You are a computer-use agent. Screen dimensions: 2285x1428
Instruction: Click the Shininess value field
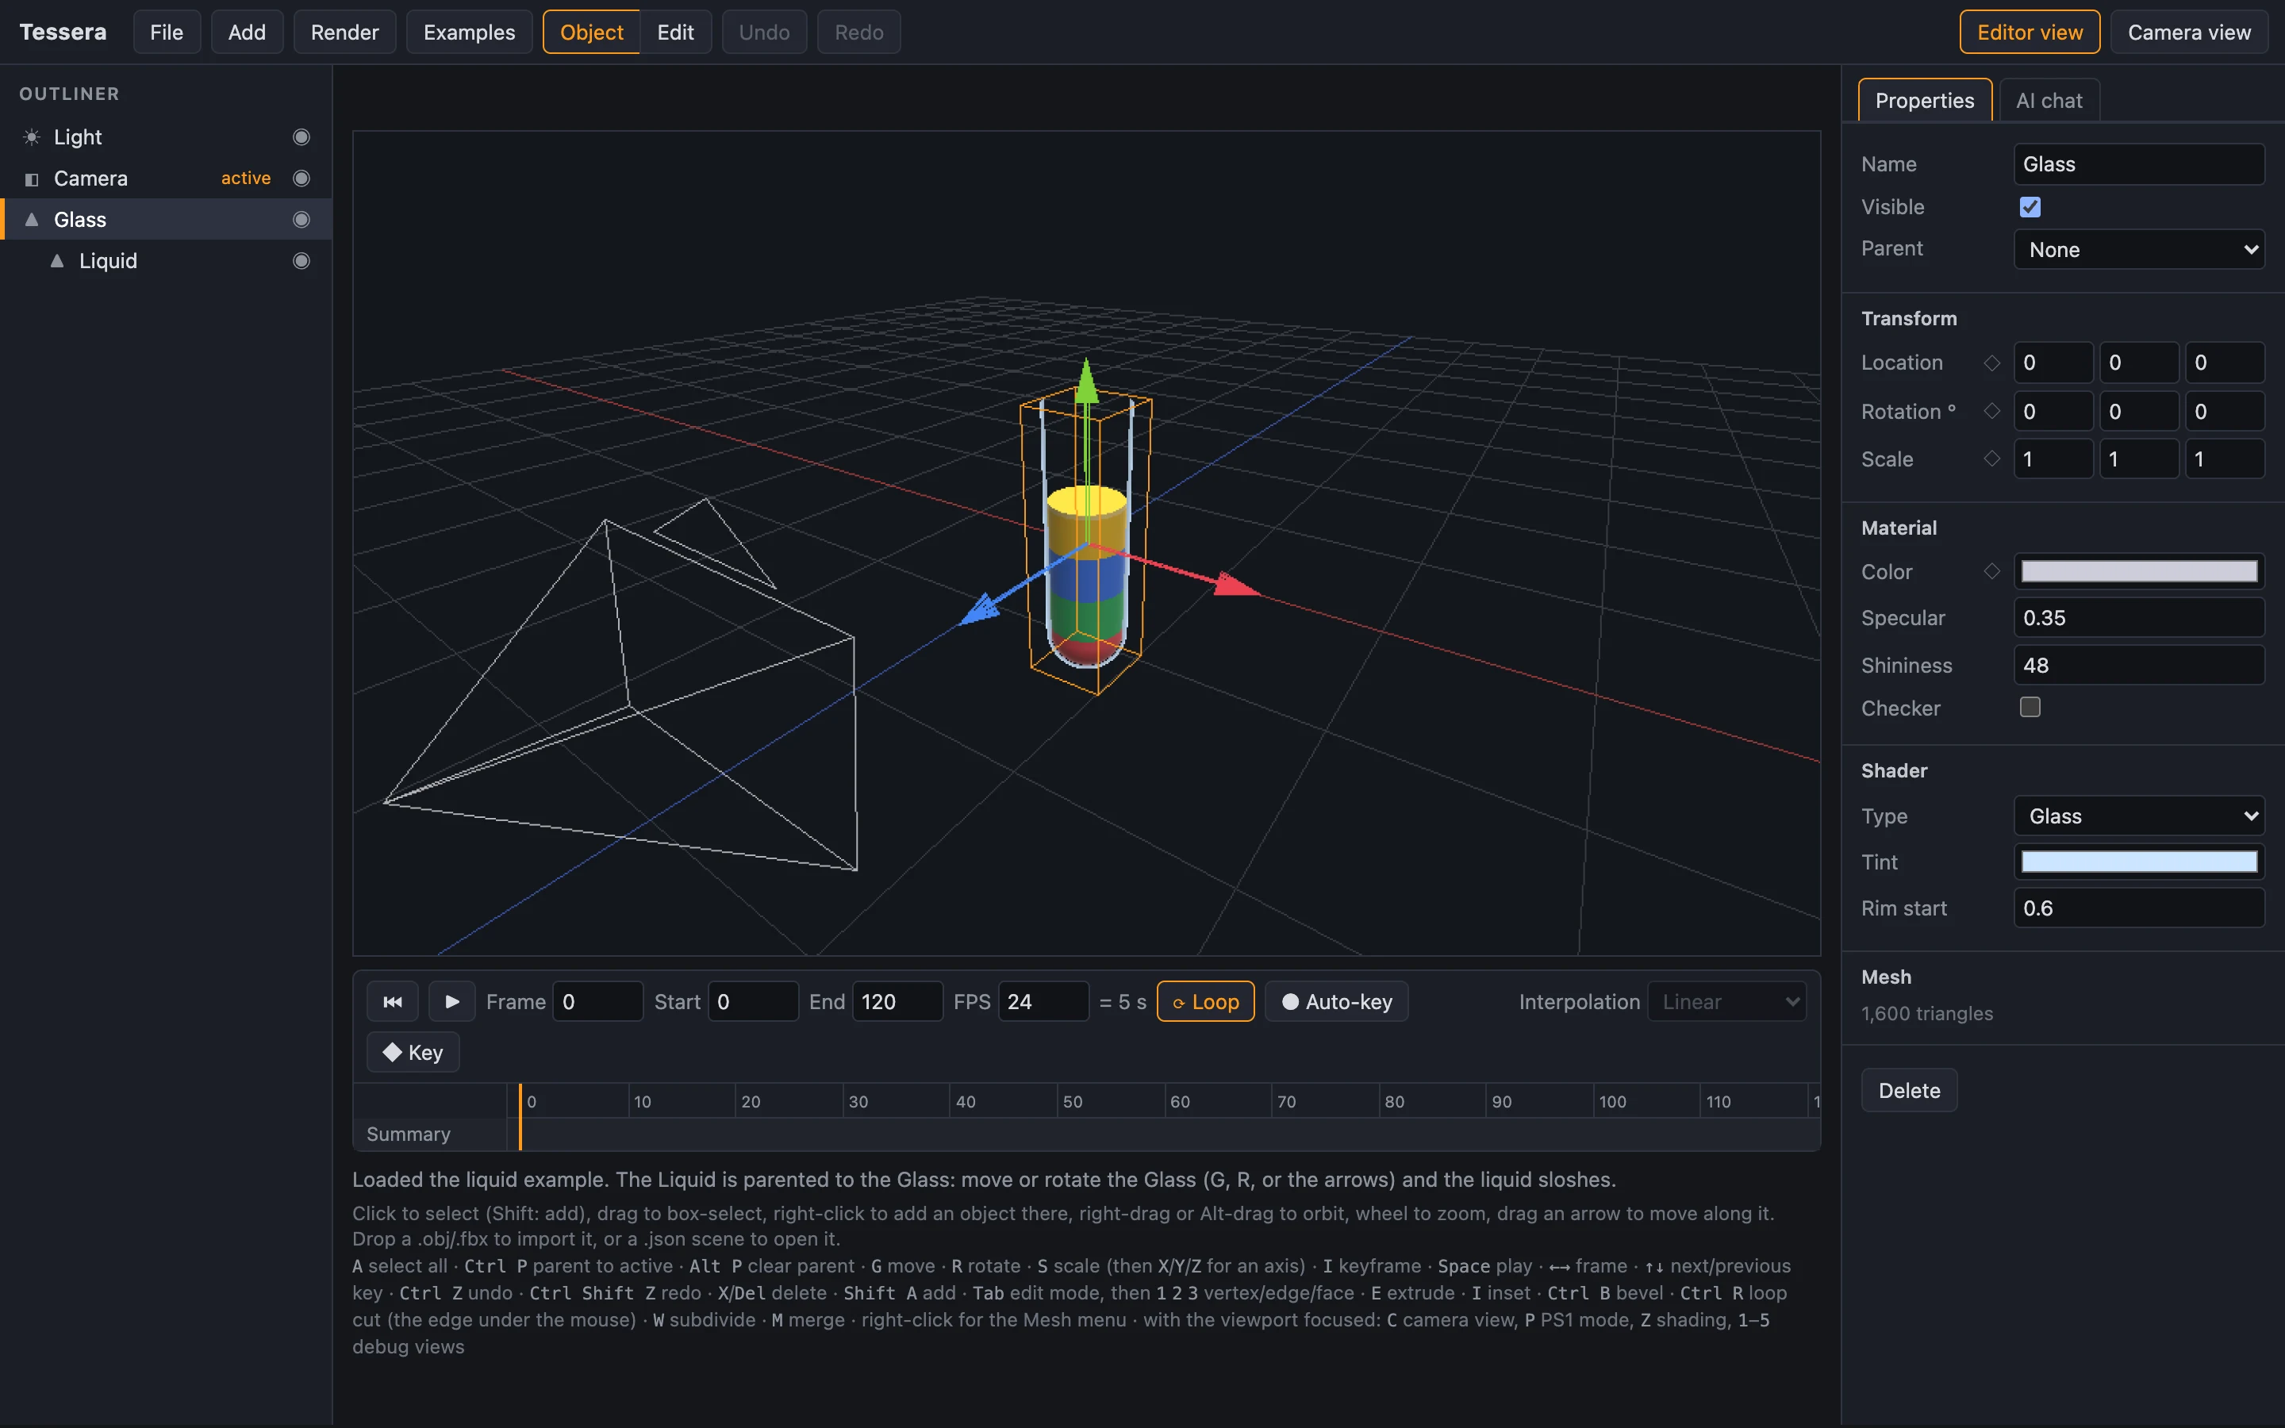coord(2139,665)
